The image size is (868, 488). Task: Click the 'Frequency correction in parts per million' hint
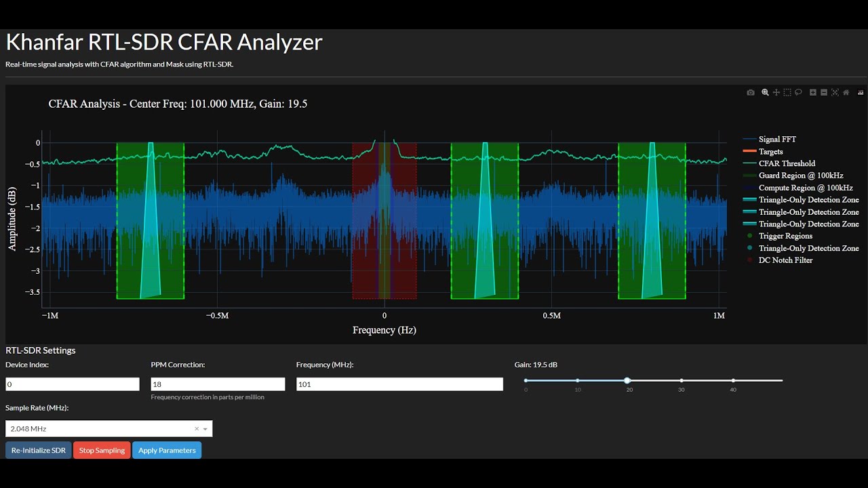coord(208,397)
